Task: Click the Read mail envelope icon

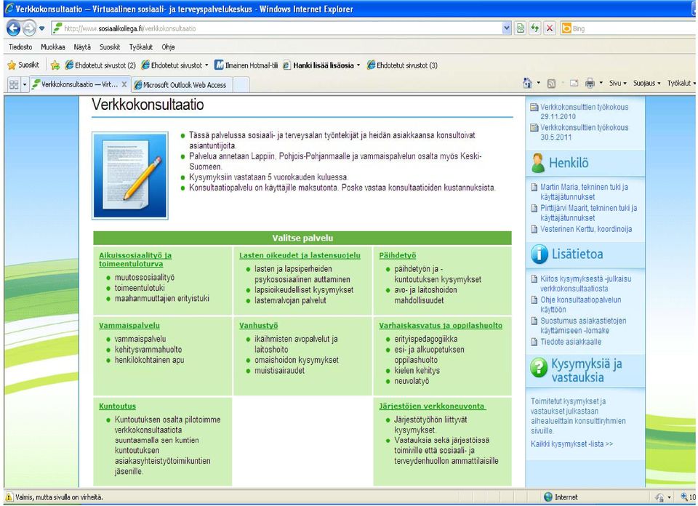Action: (x=574, y=83)
